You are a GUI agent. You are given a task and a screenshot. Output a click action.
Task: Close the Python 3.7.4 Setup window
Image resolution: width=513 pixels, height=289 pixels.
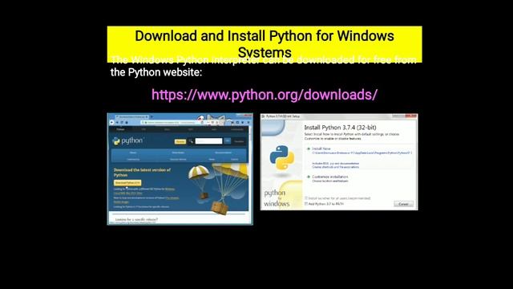(x=411, y=116)
